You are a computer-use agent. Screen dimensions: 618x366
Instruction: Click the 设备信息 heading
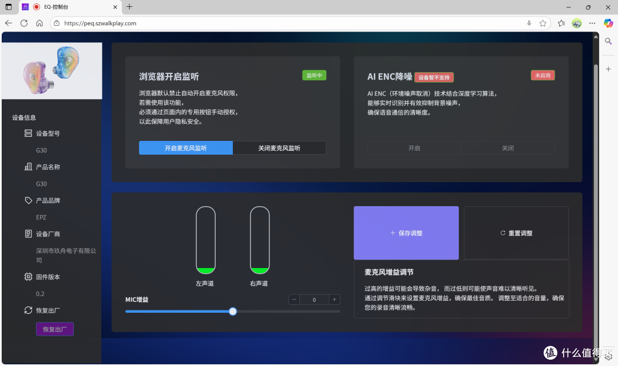point(24,117)
